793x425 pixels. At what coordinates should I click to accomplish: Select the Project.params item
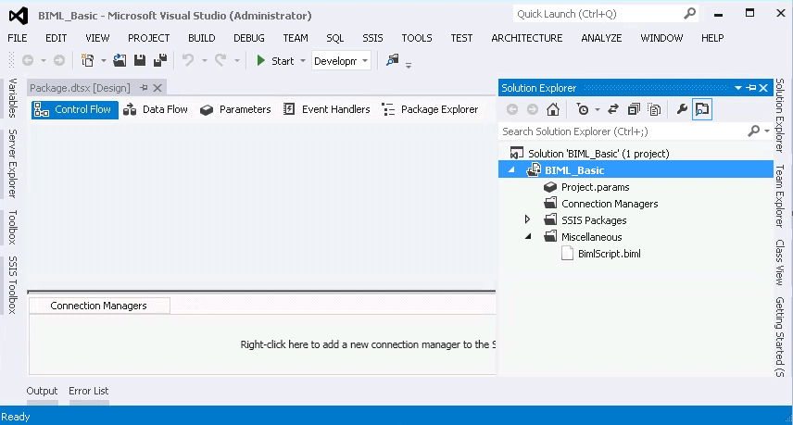596,187
